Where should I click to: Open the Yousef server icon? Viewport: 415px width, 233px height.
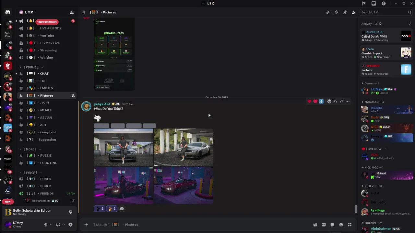(8, 159)
